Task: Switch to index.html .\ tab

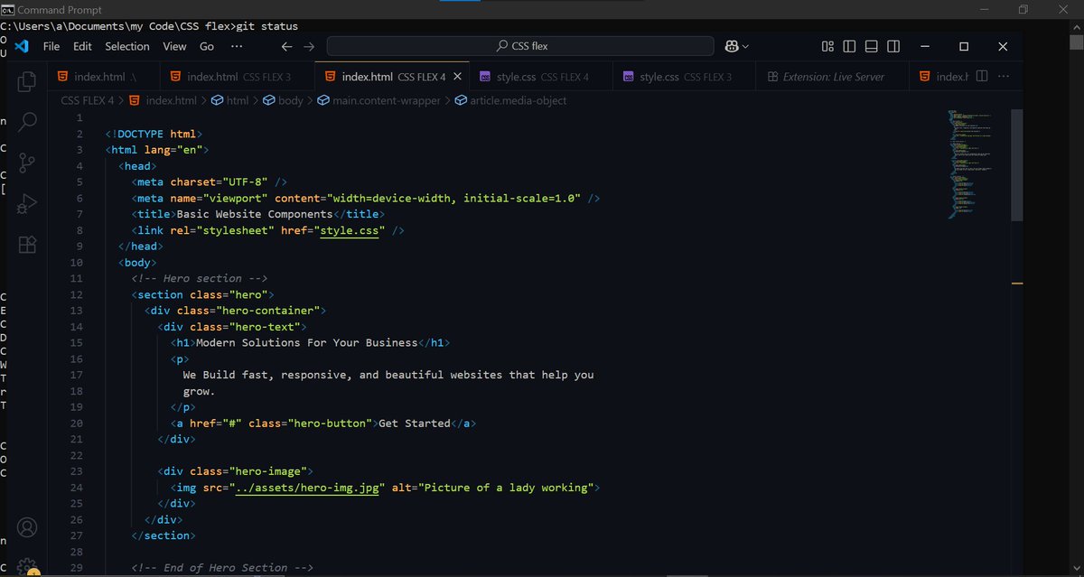Action: click(x=103, y=77)
